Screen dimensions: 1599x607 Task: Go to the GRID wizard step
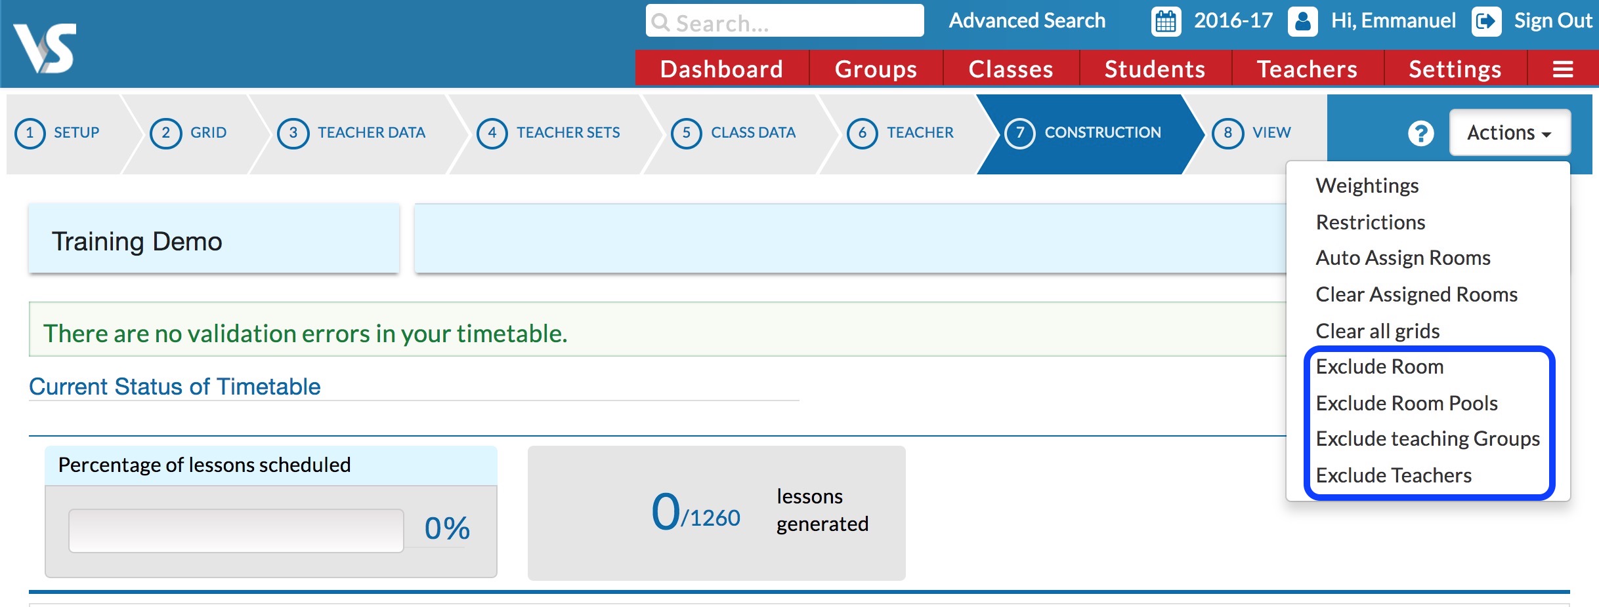point(209,132)
